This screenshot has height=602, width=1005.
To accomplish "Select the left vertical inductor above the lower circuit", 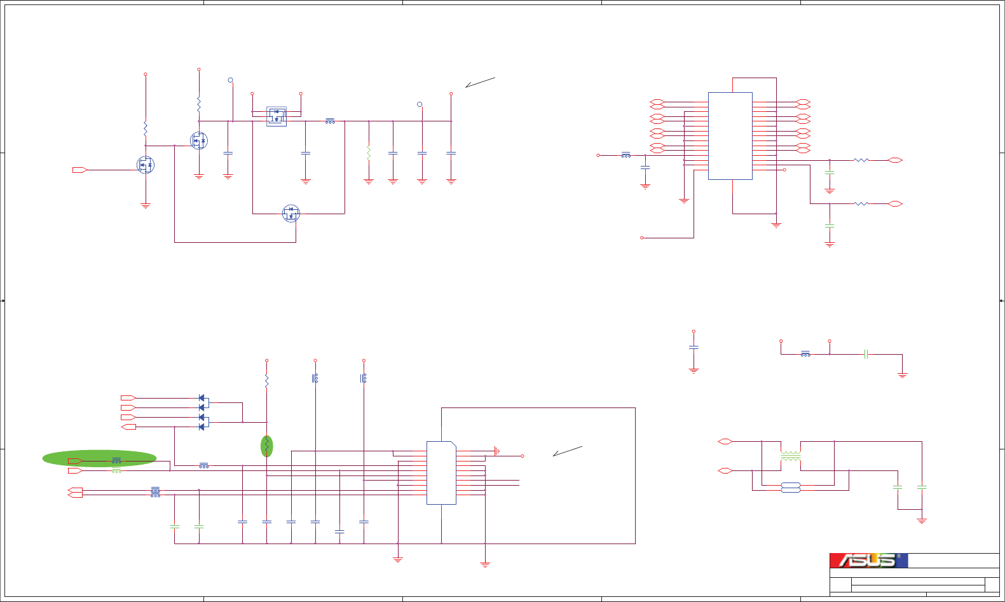I will pyautogui.click(x=315, y=378).
